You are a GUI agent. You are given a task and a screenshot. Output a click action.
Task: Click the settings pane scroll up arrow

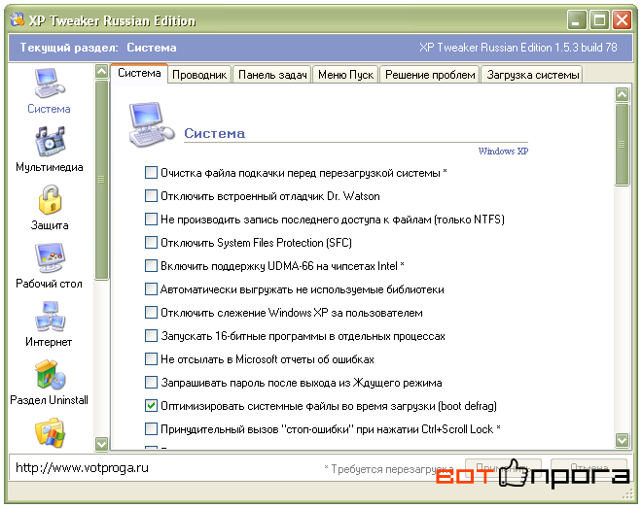coord(622,95)
